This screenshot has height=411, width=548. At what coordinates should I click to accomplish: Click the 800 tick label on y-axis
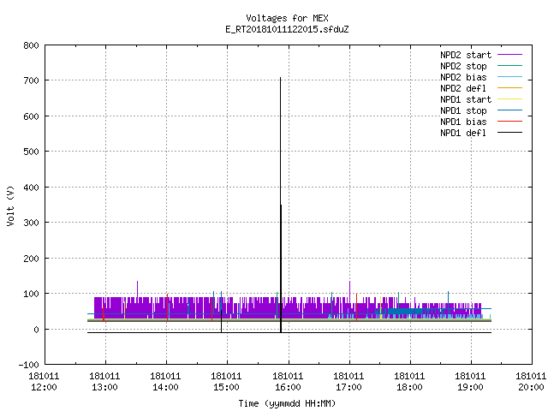tap(31, 45)
